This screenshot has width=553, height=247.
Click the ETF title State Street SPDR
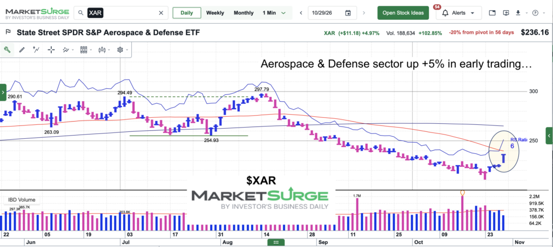[108, 33]
